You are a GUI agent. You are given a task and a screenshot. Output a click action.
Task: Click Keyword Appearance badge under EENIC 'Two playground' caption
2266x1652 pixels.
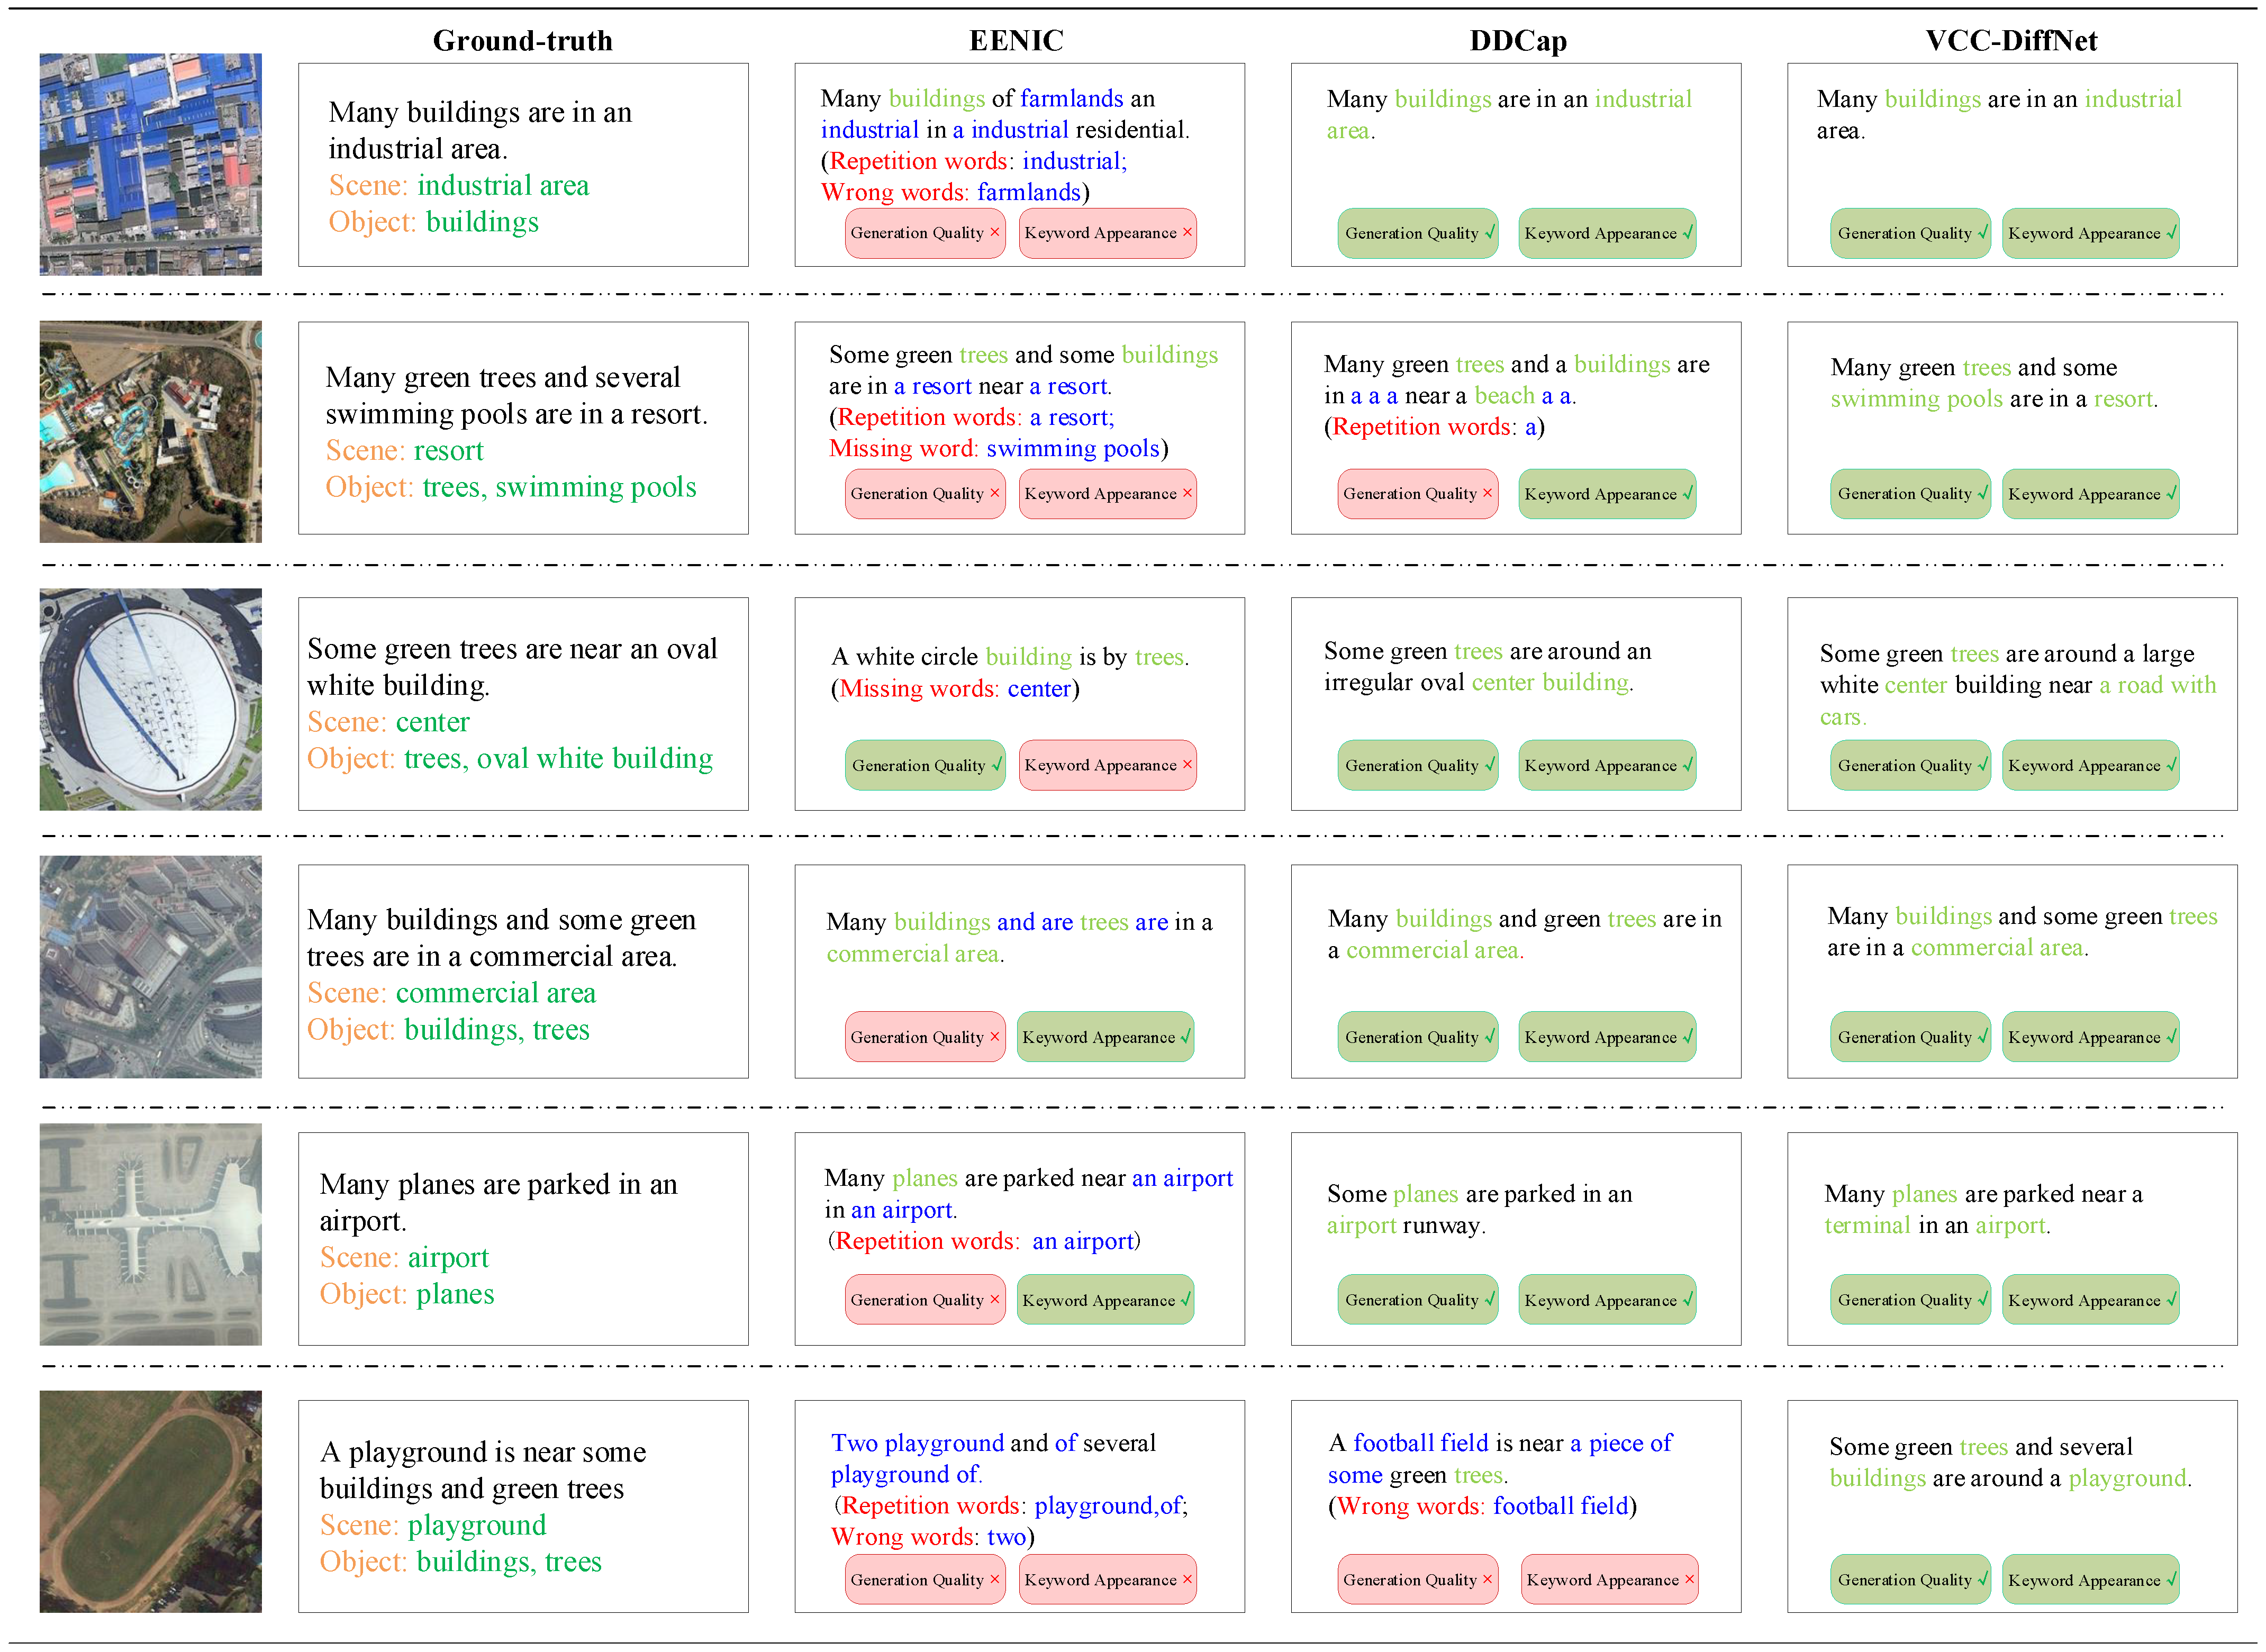tap(1107, 1580)
